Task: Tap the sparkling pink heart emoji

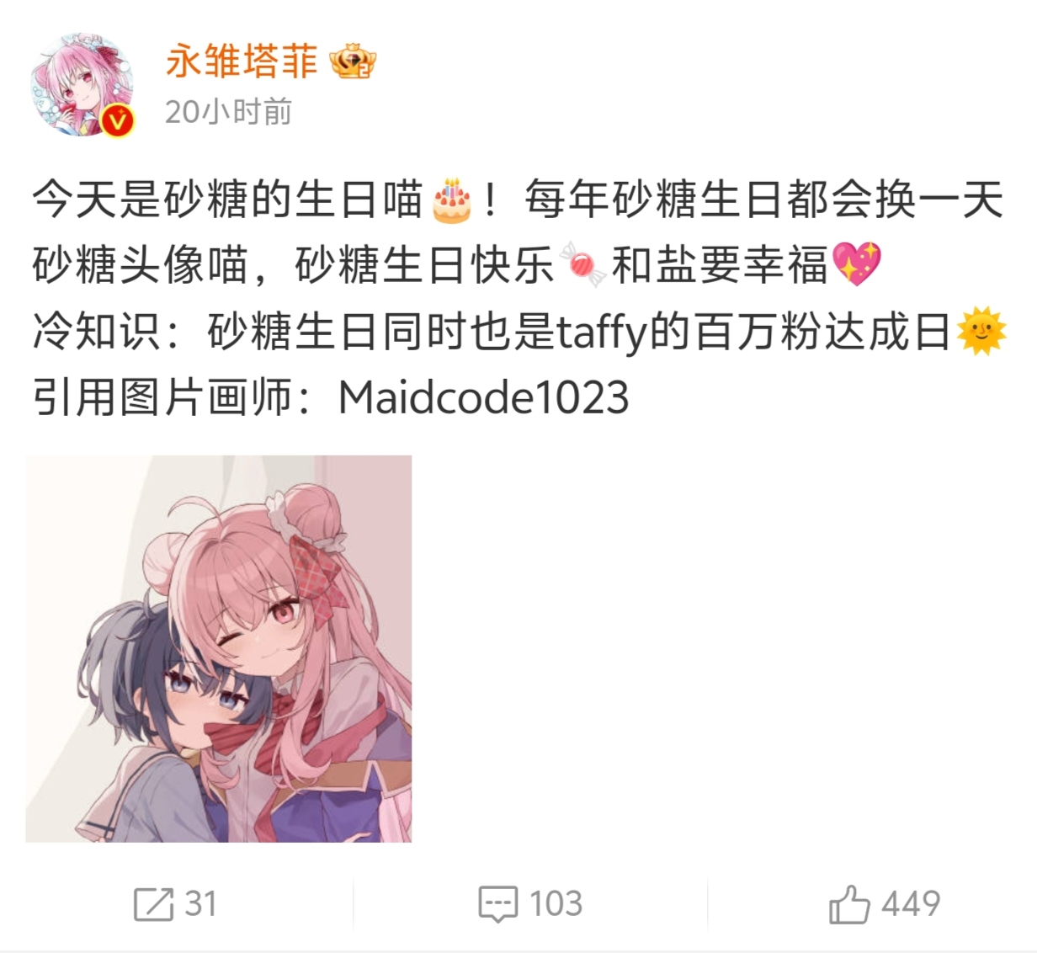Action: [857, 264]
